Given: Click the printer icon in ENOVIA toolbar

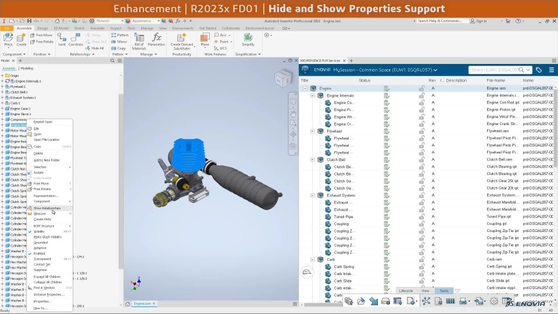Looking at the screenshot, I should (463, 301).
